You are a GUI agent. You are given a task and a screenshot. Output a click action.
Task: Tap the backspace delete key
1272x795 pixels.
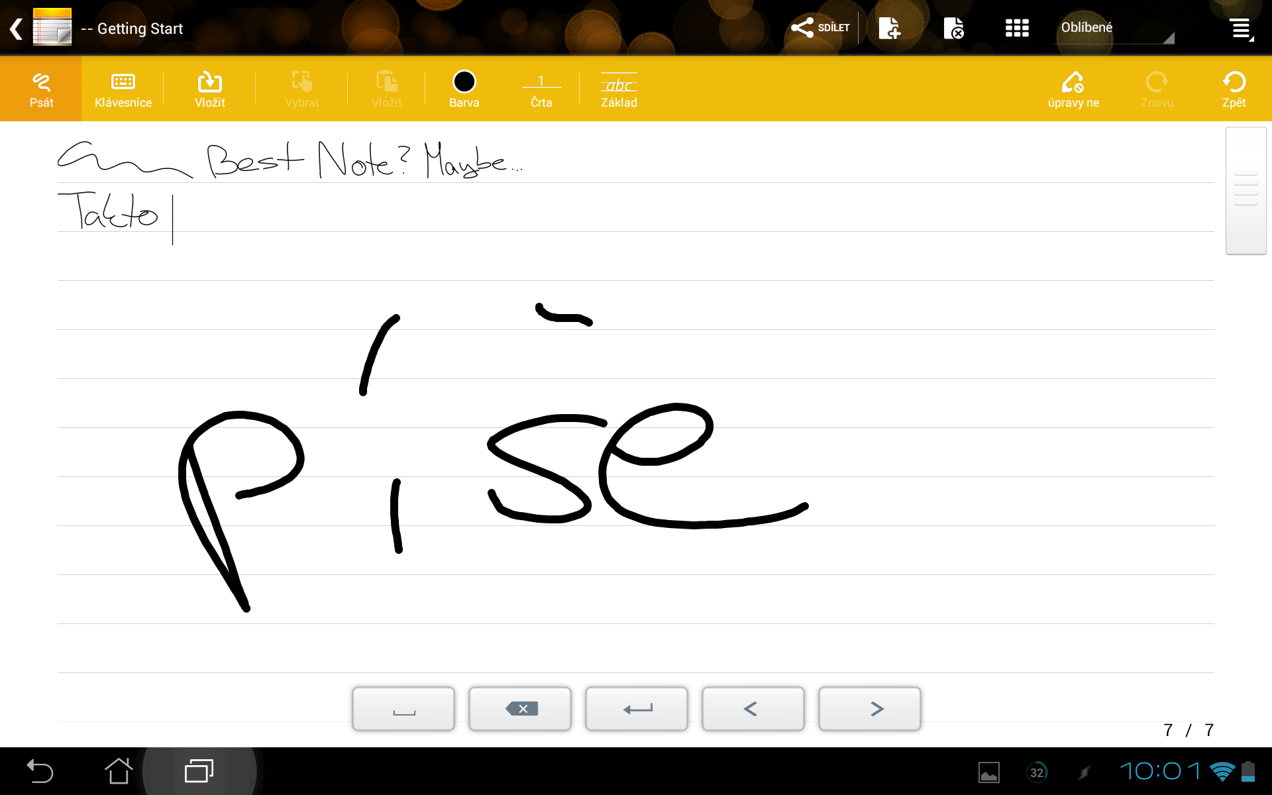(520, 709)
